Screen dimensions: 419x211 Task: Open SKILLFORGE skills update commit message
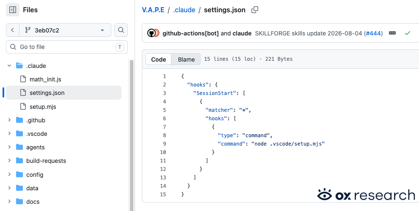point(309,33)
